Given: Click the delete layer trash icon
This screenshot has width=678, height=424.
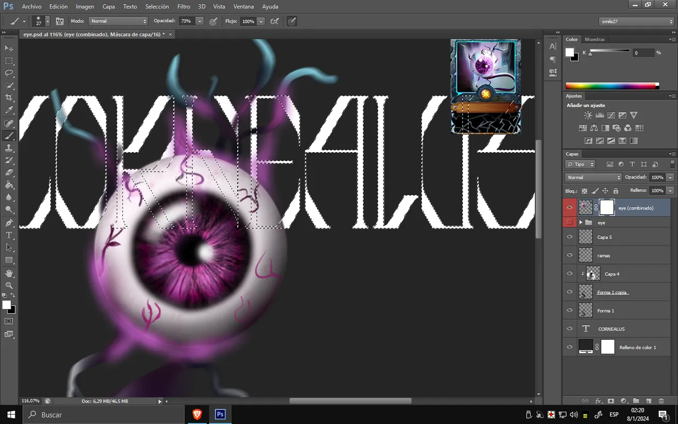Looking at the screenshot, I should (662, 401).
